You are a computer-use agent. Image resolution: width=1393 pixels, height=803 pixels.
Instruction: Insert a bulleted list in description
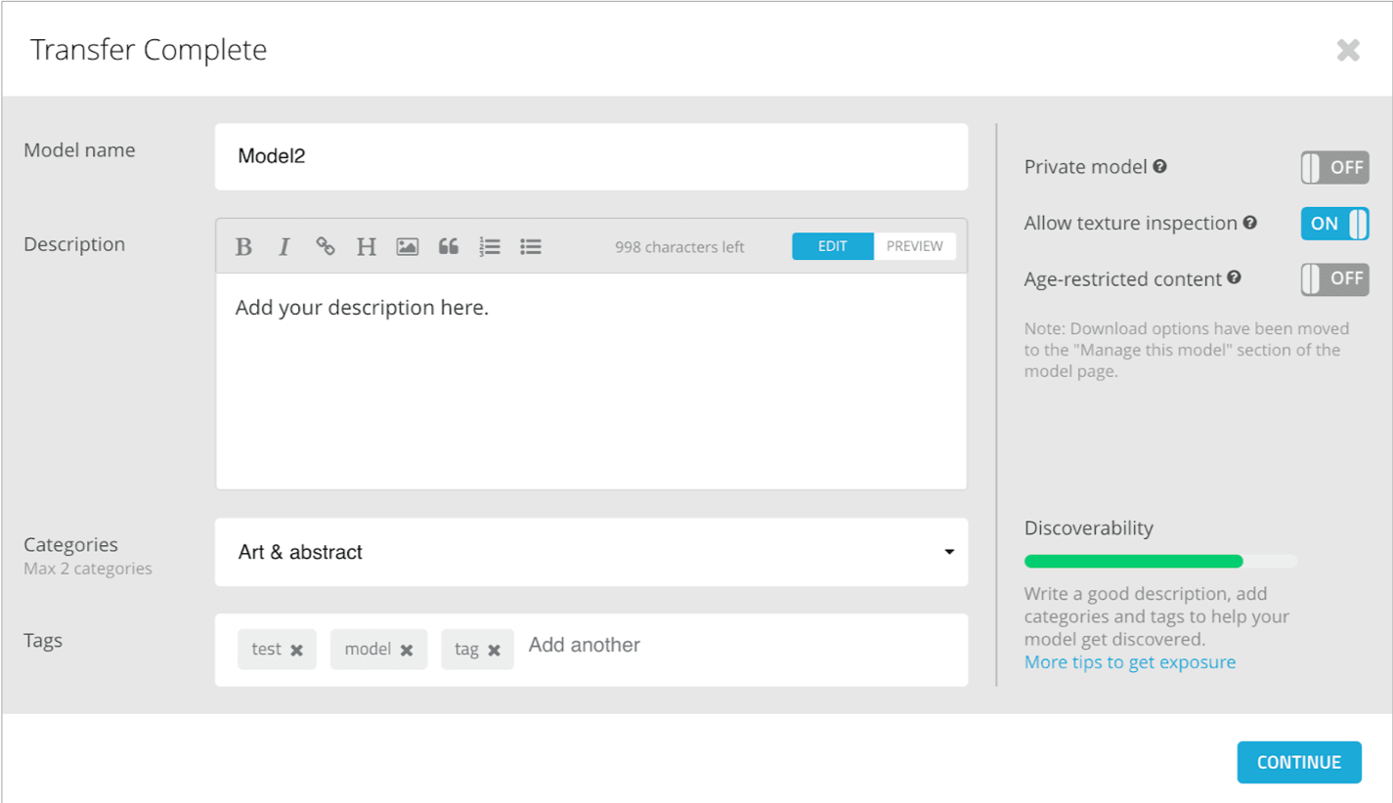[531, 247]
